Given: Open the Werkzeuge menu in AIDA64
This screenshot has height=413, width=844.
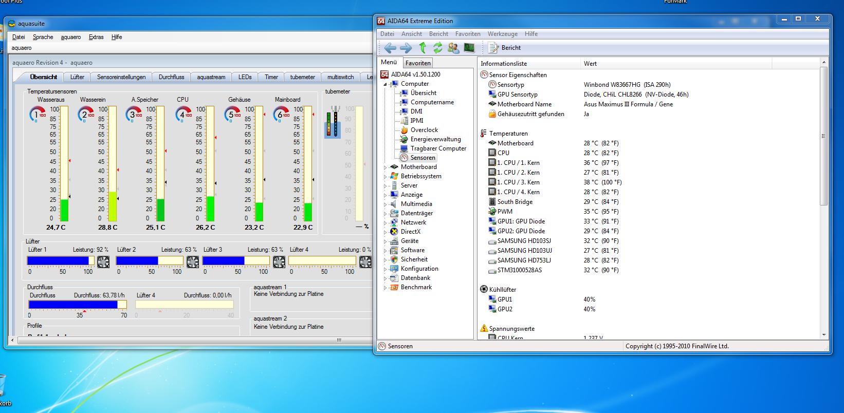Looking at the screenshot, I should (x=502, y=34).
